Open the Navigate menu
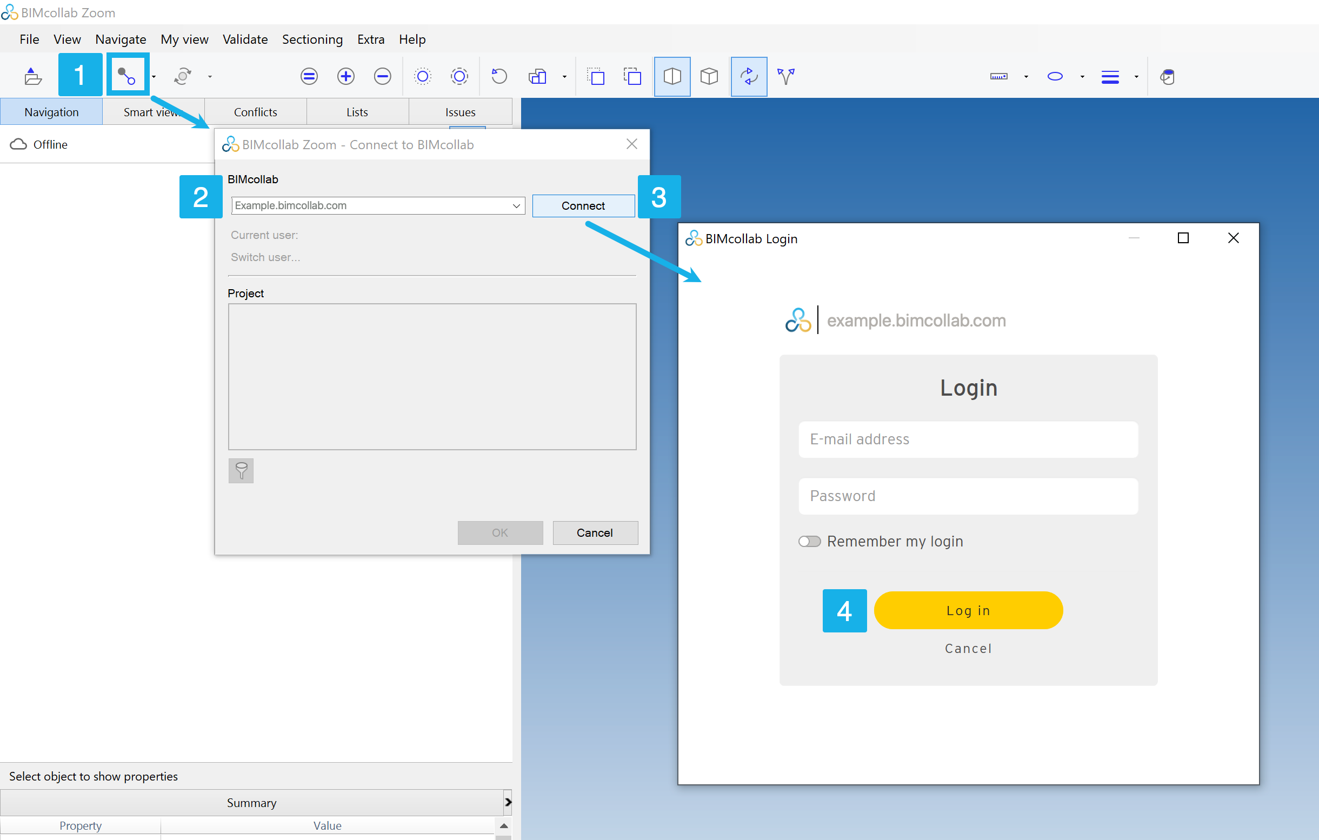Viewport: 1319px width, 840px height. click(121, 39)
